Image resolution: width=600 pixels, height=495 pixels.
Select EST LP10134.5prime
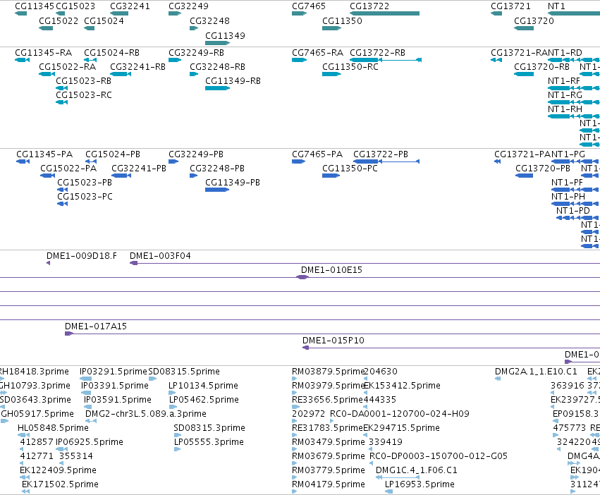click(172, 393)
